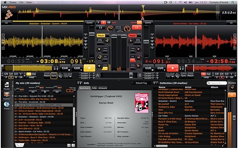Image resolution: width=238 pixels, height=148 pixels.
Task: Reset deck A pitch with circle icon
Action: click(86, 41)
